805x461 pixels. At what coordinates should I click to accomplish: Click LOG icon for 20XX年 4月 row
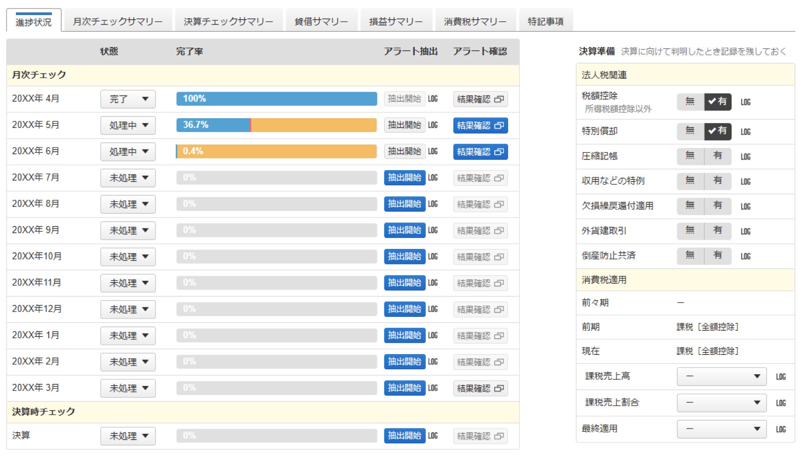click(433, 99)
